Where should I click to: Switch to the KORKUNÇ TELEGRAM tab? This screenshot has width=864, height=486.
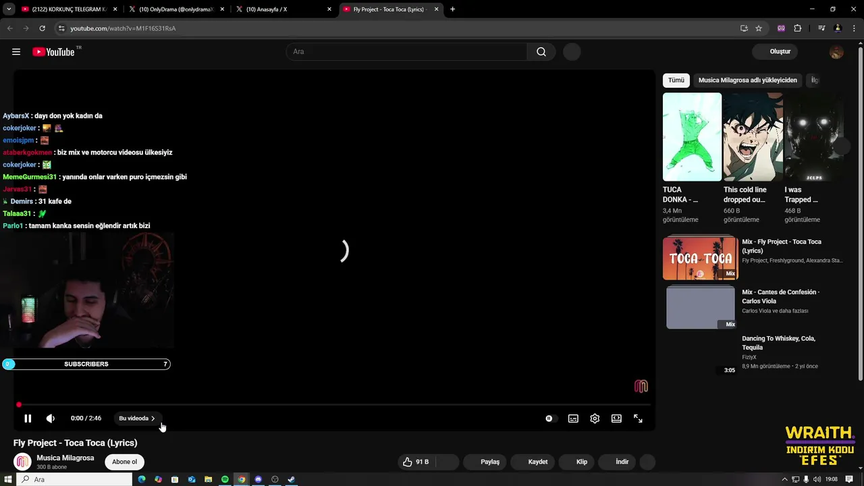[x=67, y=9]
